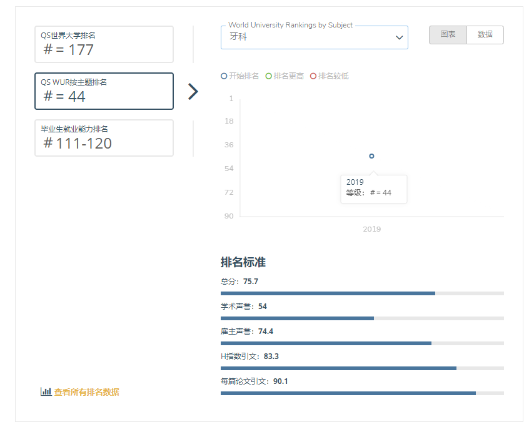Screen dimensions: 529x422
Task: Select the QS世界大学排名 card
Action: 104,44
